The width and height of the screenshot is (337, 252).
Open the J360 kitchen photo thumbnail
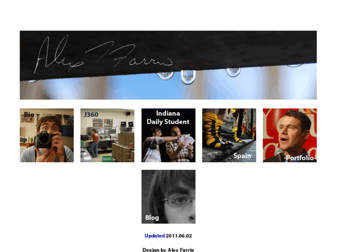pyautogui.click(x=108, y=135)
